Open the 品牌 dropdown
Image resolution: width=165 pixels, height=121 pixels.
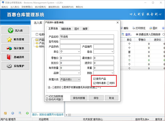click(x=79, y=73)
